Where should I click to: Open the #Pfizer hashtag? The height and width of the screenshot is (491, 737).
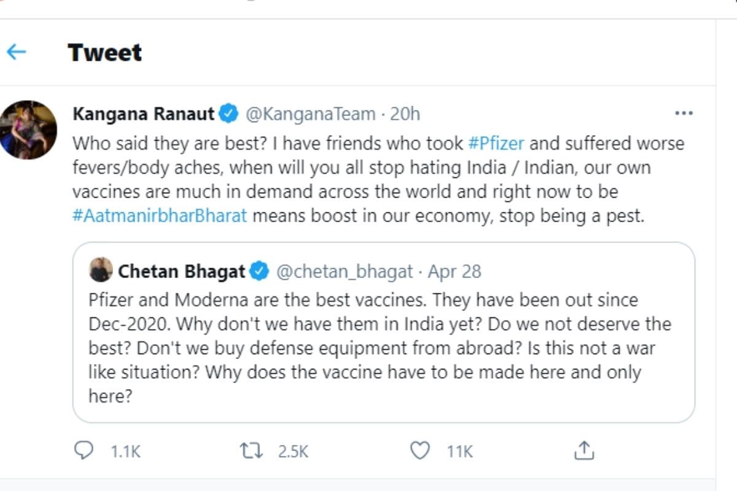click(x=496, y=144)
